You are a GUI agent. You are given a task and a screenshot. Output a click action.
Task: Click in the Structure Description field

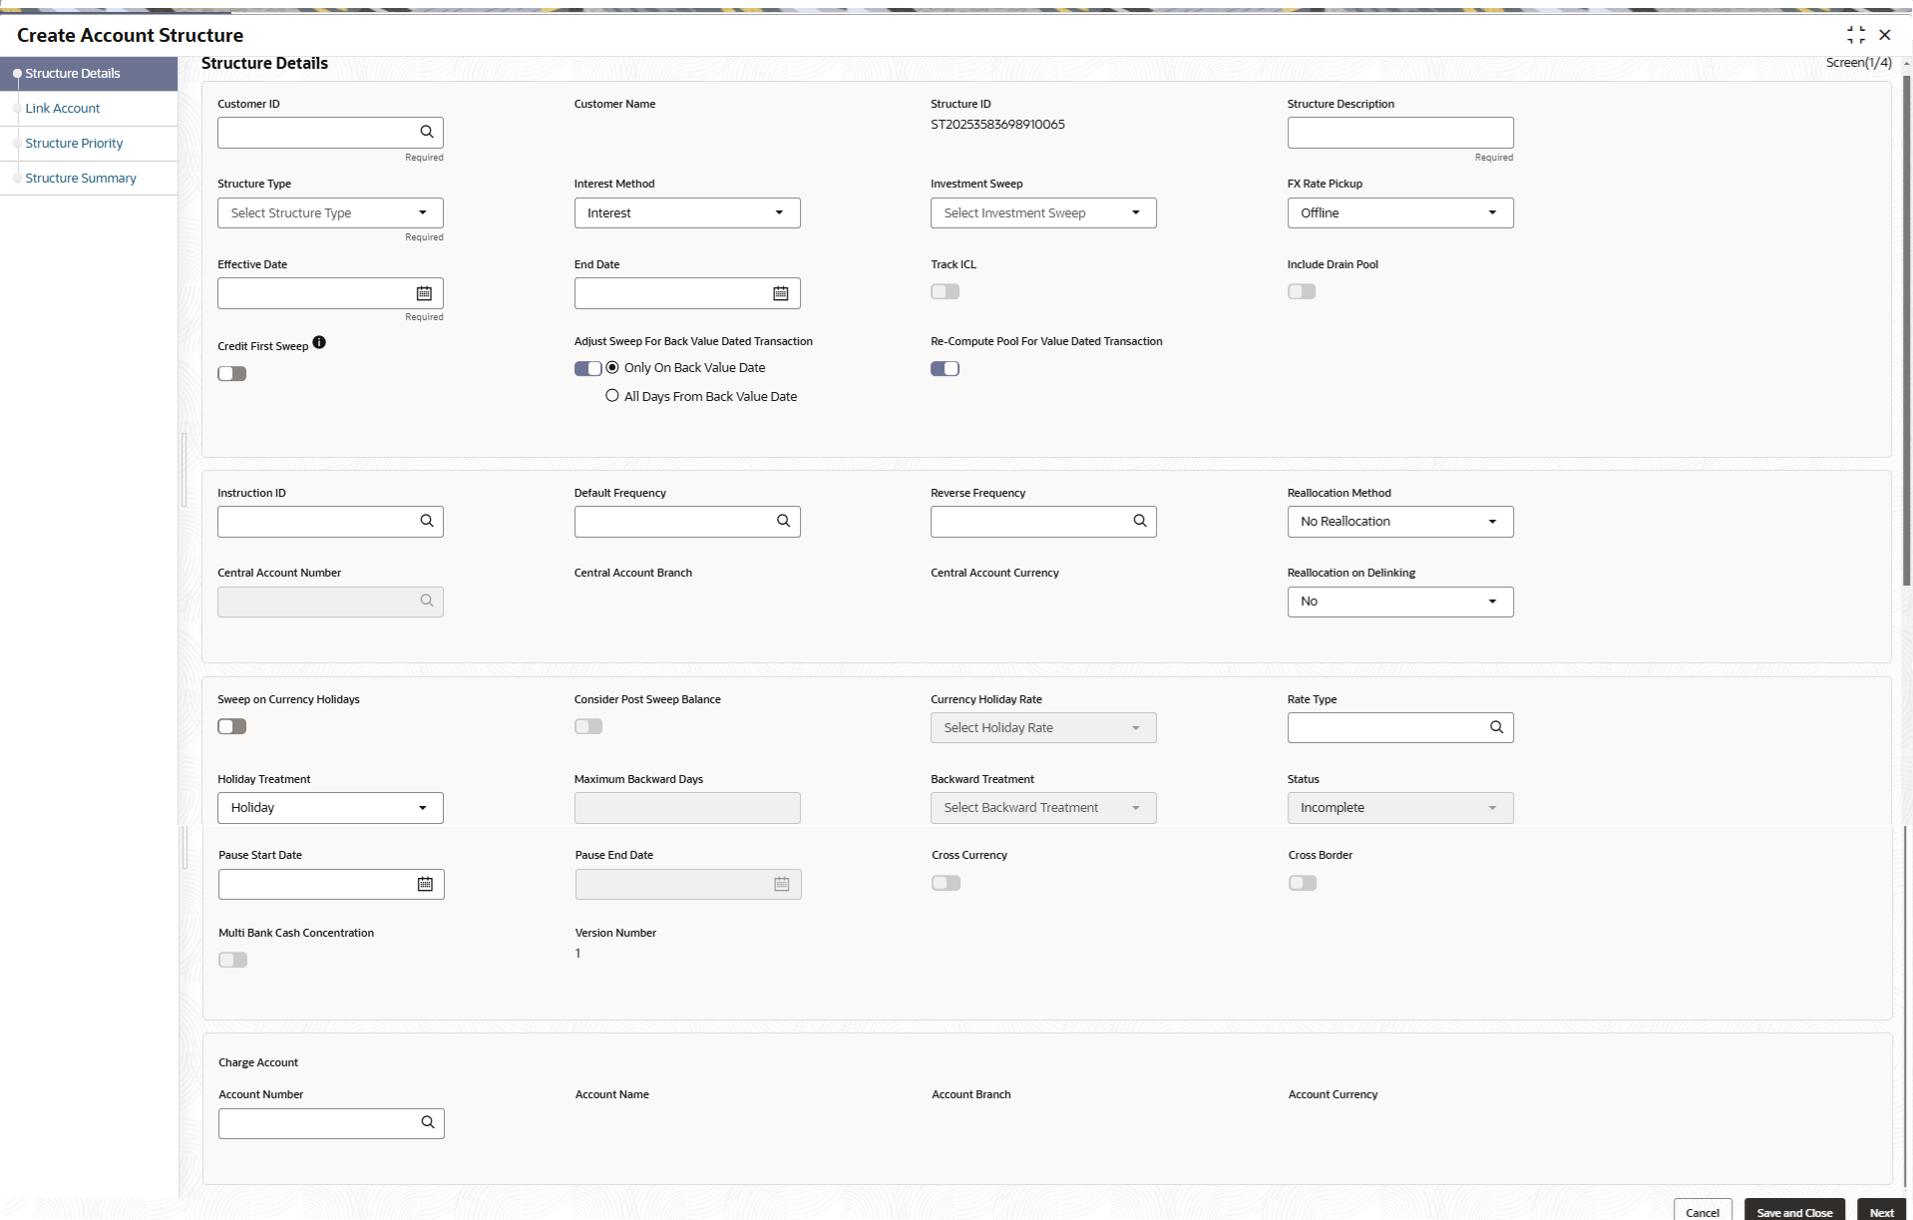click(1399, 133)
